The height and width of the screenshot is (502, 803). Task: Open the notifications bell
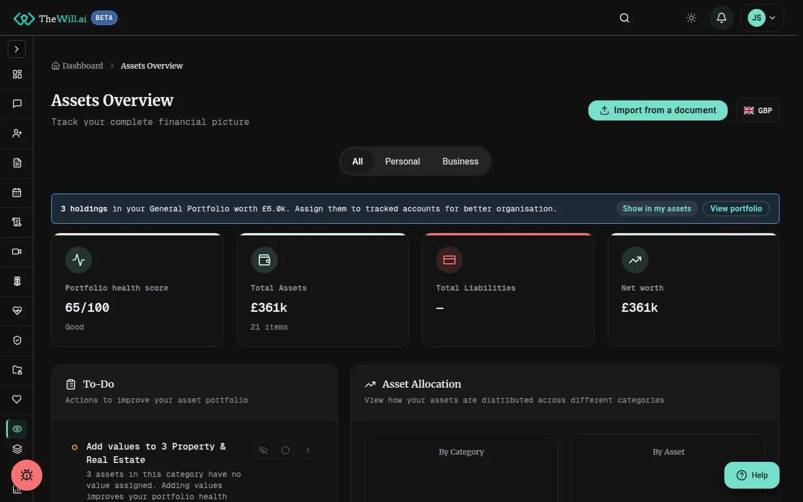[x=722, y=18]
